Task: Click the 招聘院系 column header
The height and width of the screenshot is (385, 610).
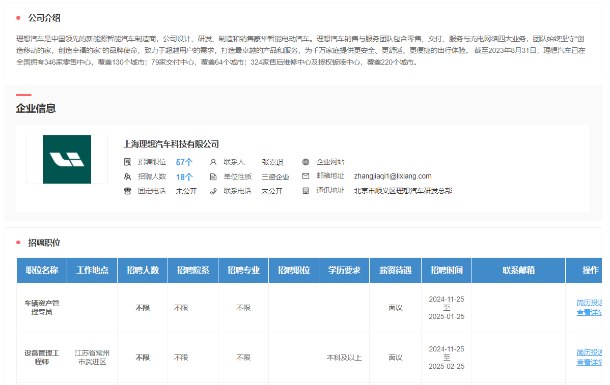Action: (193, 270)
